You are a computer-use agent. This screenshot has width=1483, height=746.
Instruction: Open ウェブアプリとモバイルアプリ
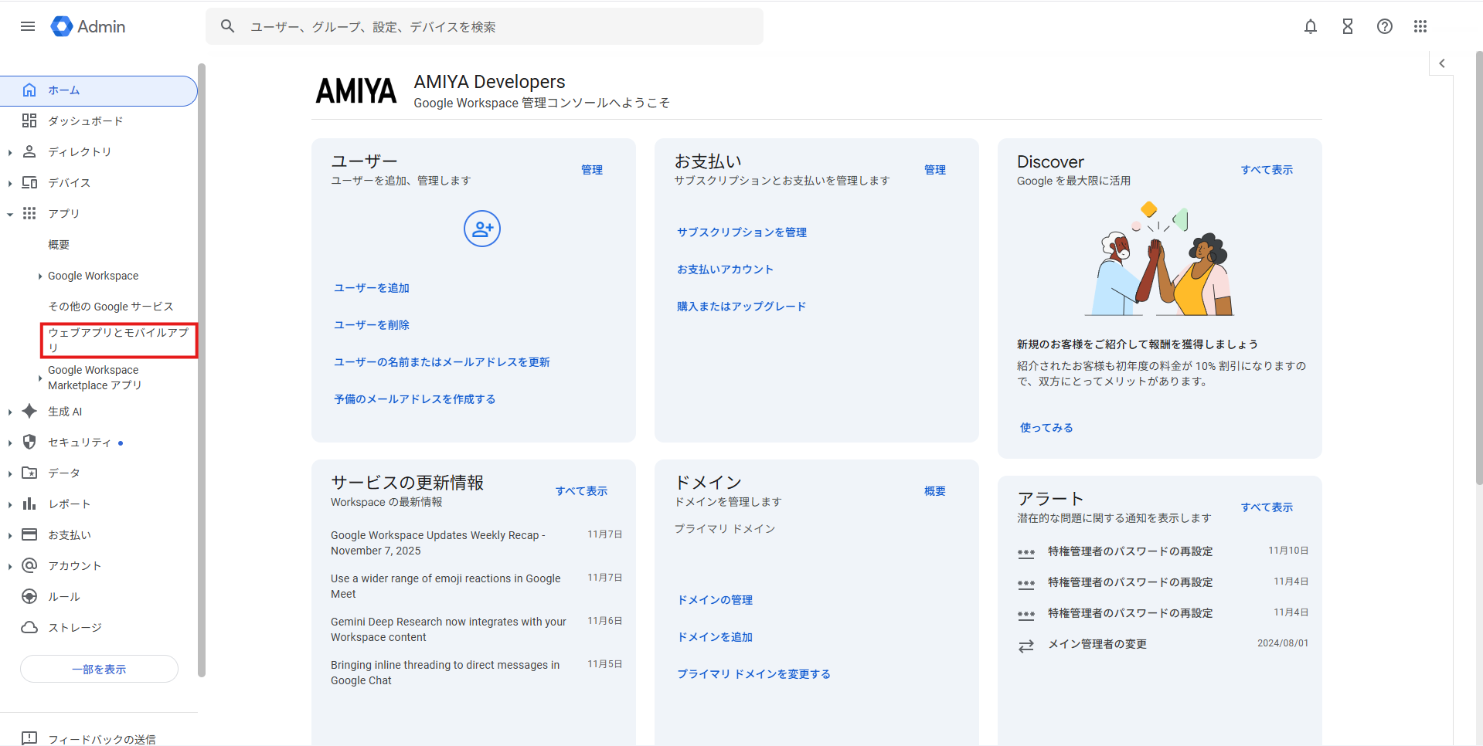[119, 340]
